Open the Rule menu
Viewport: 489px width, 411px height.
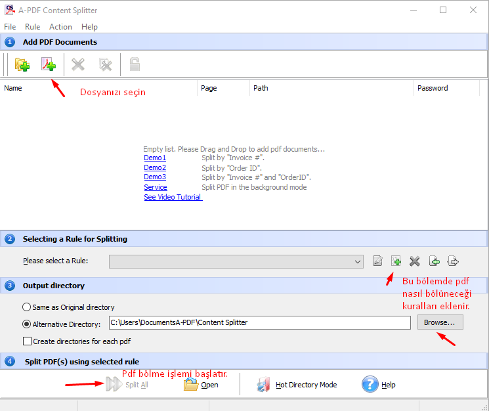point(32,27)
